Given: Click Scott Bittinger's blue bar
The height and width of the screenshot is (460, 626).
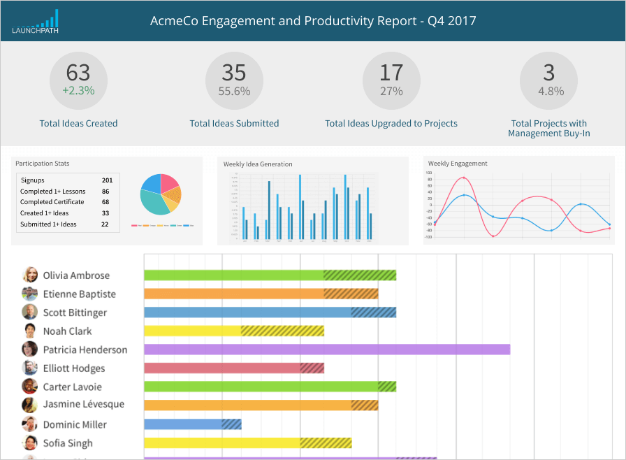Looking at the screenshot, I should tap(270, 312).
